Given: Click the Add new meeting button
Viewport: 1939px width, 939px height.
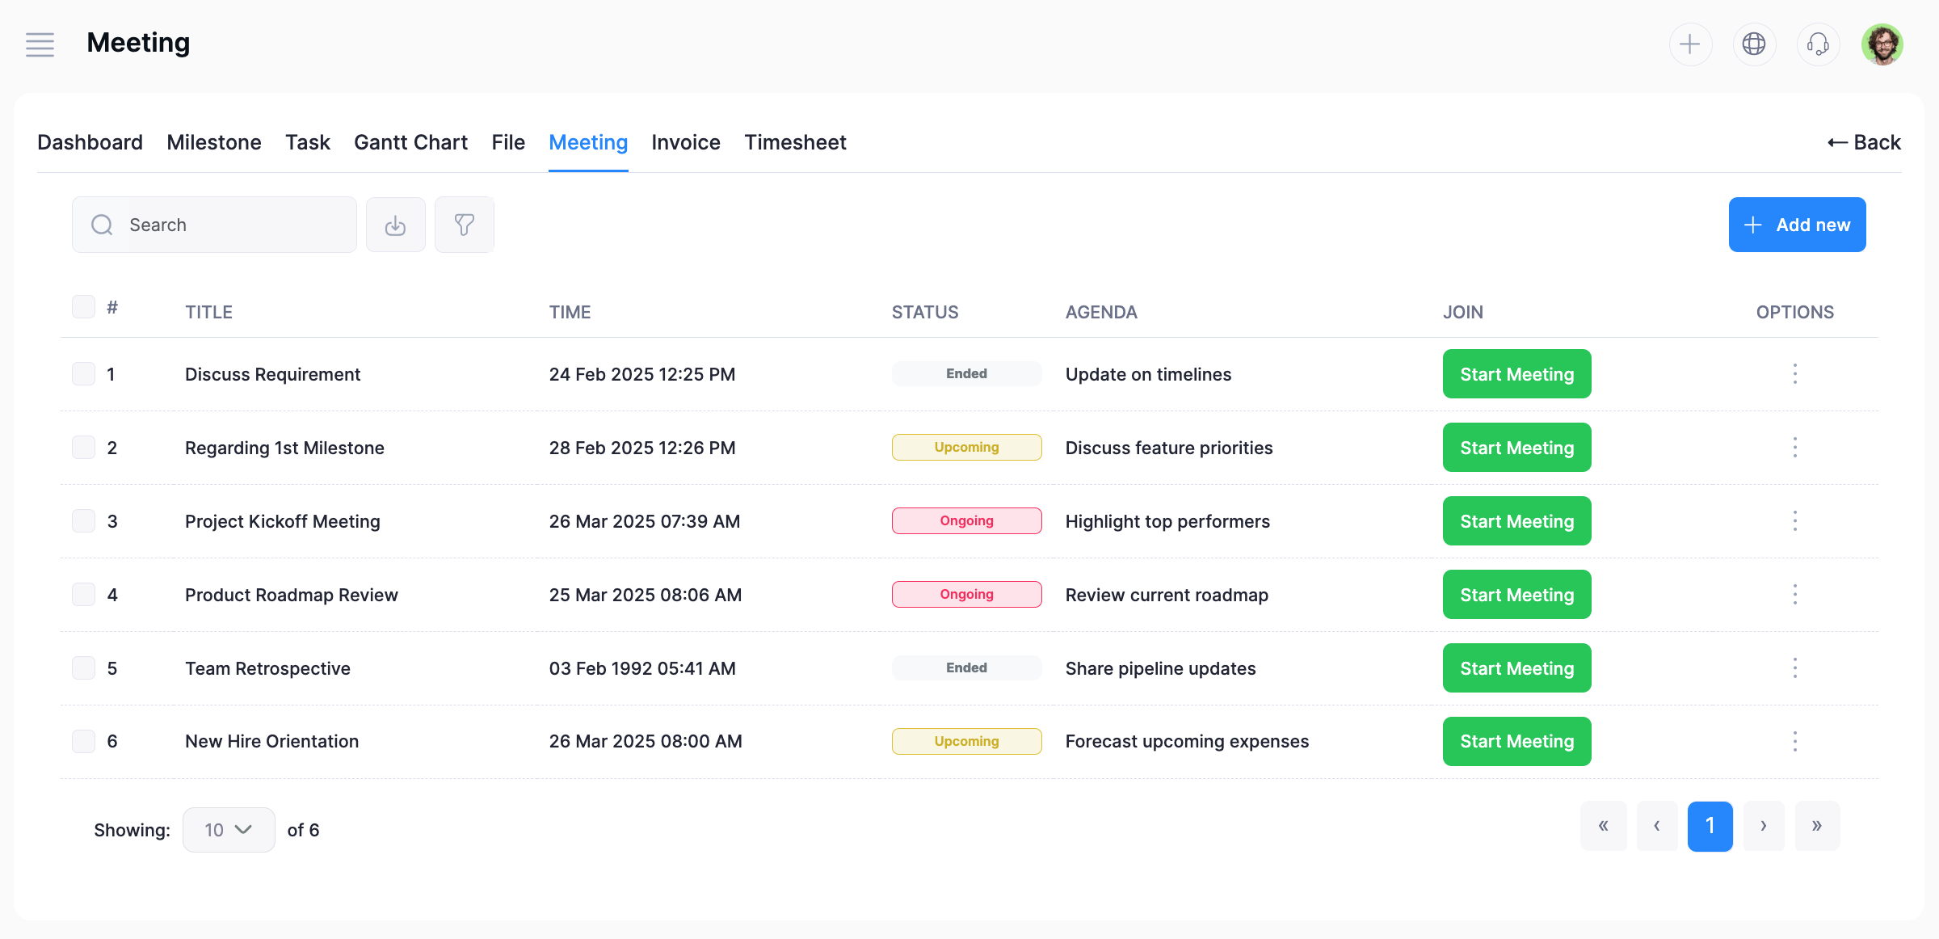Looking at the screenshot, I should [1797, 225].
